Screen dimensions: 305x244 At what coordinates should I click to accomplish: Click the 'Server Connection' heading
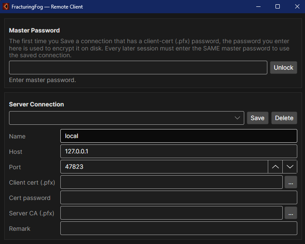(36, 104)
